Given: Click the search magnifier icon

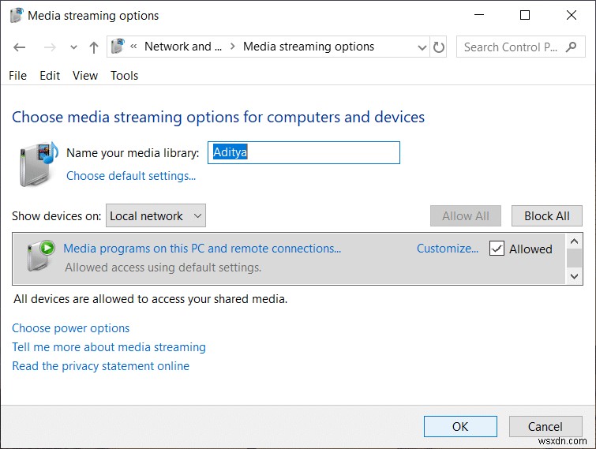Looking at the screenshot, I should click(571, 47).
